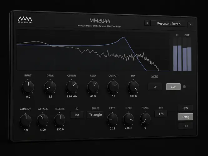Screen dimensions: 208x156
Task: Click the input value 0.0
Action: (28, 97)
